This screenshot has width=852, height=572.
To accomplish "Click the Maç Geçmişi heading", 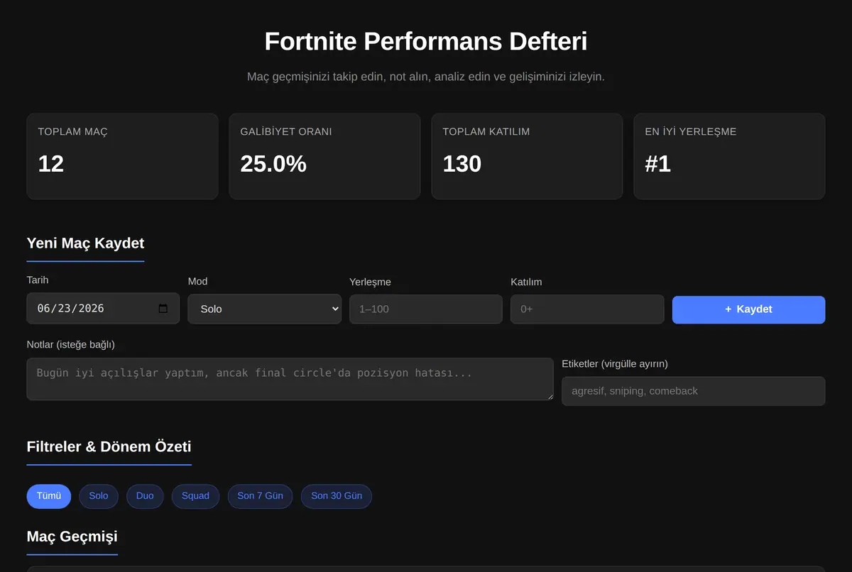I will [x=72, y=537].
